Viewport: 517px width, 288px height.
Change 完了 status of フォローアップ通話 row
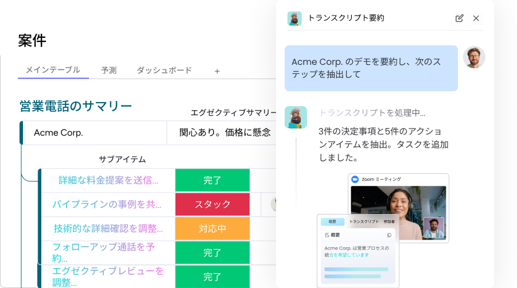(x=212, y=253)
